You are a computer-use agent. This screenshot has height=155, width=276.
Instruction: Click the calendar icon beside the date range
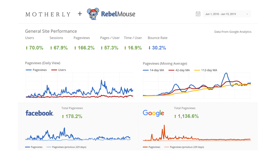click(198, 14)
